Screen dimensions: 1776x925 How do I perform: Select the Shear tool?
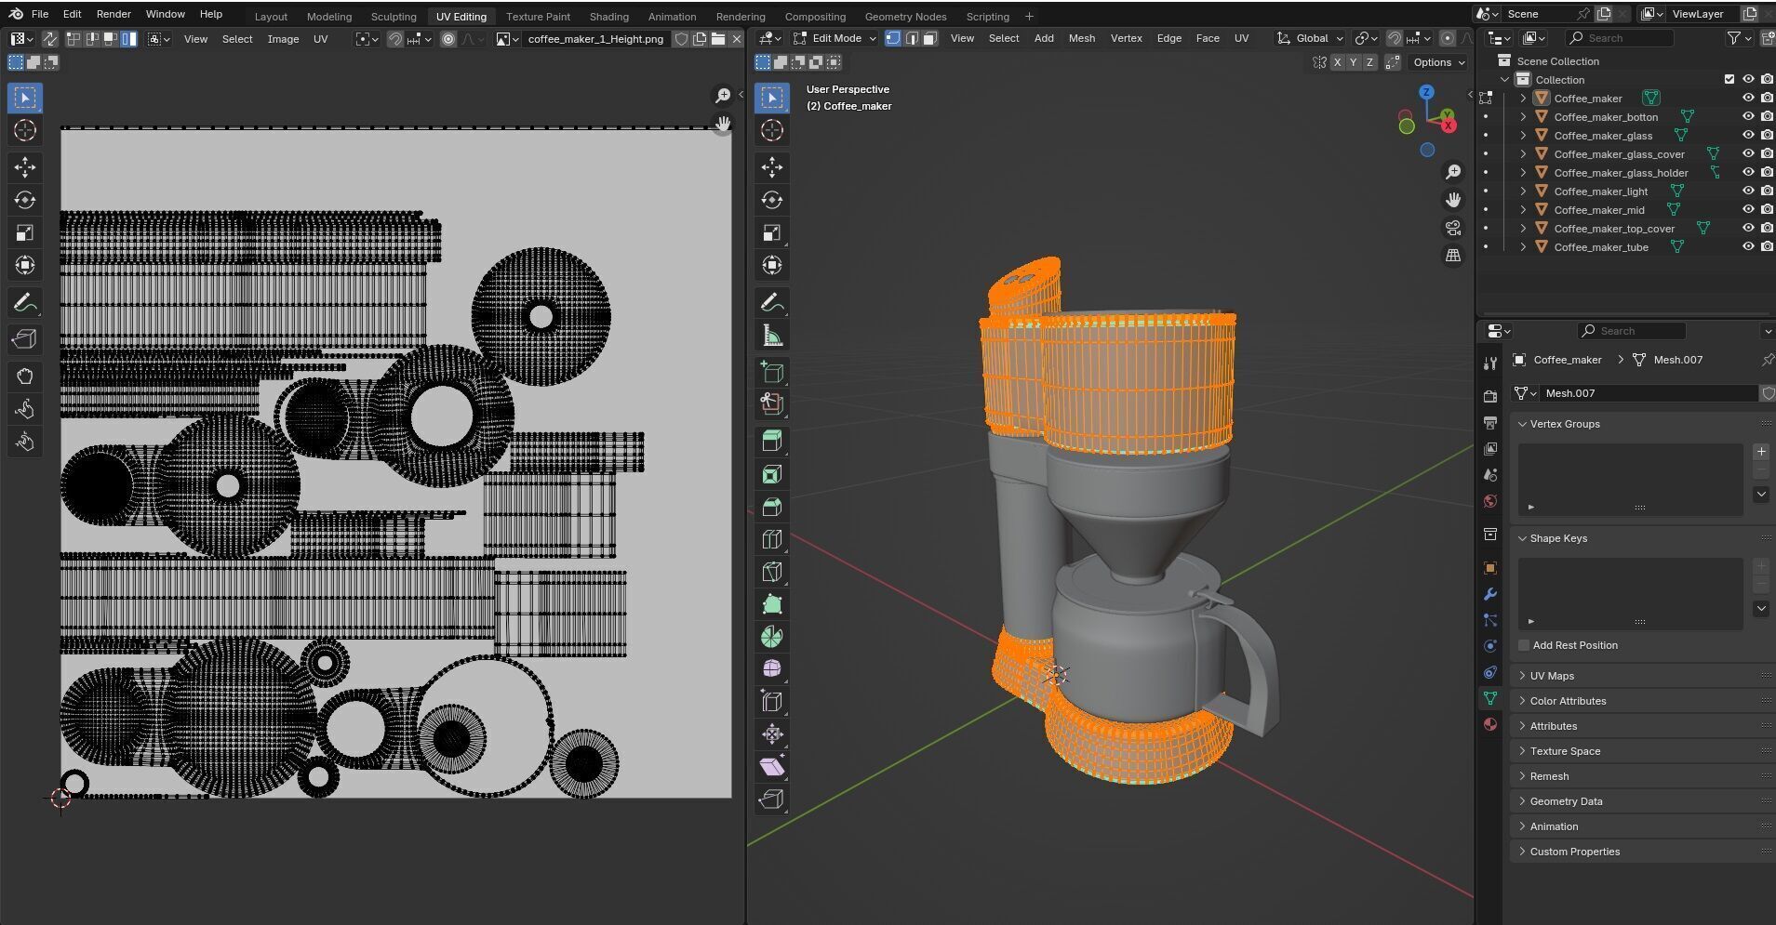coord(771,767)
